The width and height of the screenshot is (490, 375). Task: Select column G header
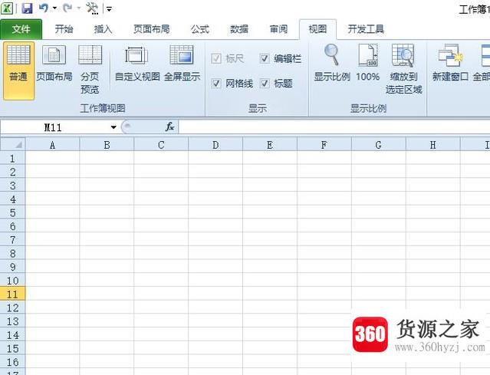[x=379, y=145]
